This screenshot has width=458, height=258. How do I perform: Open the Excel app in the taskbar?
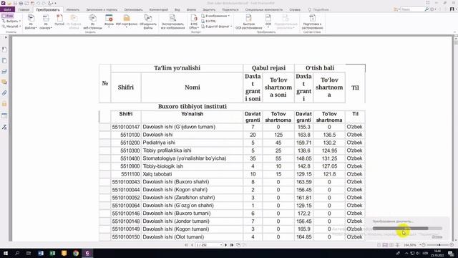click(52, 253)
